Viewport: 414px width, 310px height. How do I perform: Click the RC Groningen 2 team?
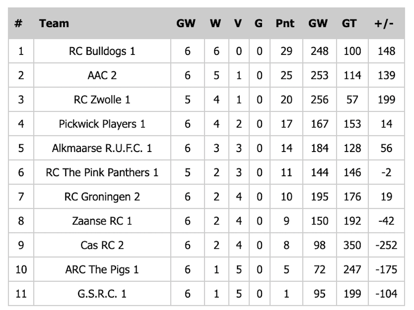tap(102, 197)
